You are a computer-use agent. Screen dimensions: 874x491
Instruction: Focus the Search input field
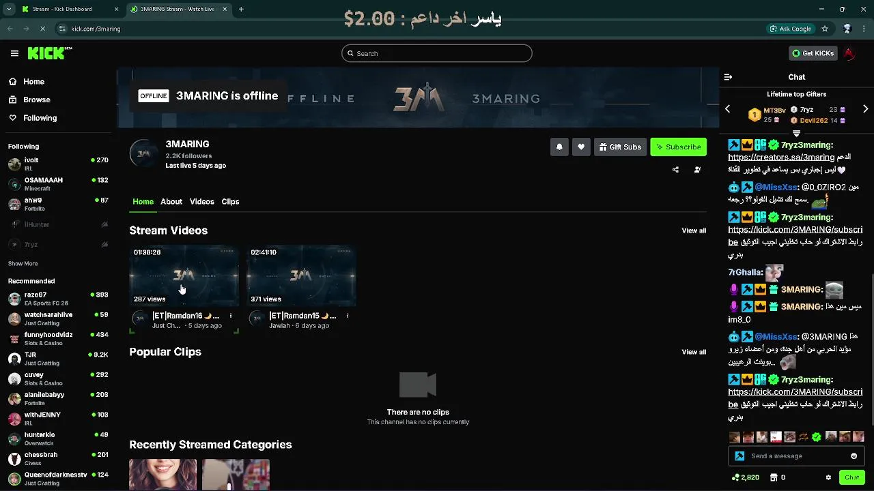pyautogui.click(x=437, y=53)
